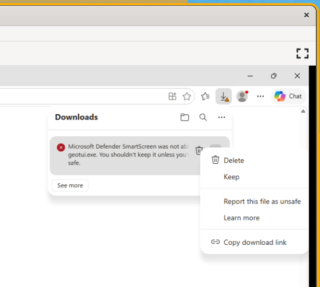Open the split screen icon in address bar

coord(173,96)
